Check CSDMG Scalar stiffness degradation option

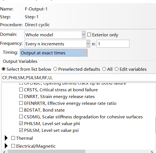click(21, 117)
